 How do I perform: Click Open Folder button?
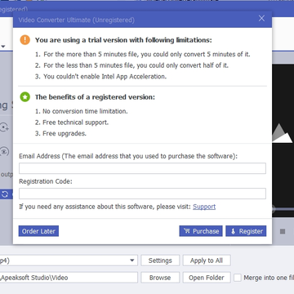(x=207, y=278)
